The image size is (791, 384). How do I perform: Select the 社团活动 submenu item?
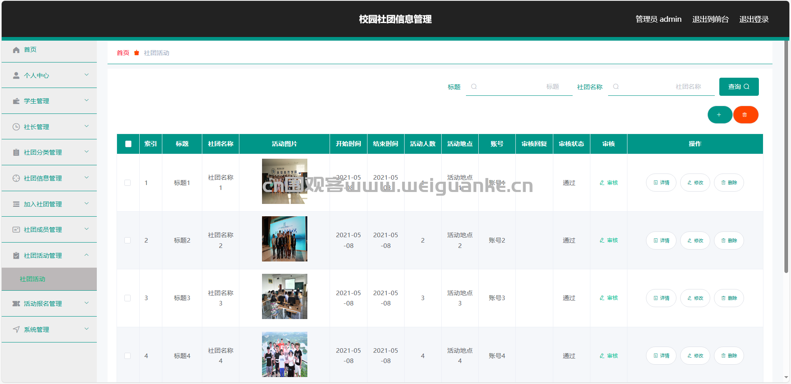tap(49, 279)
